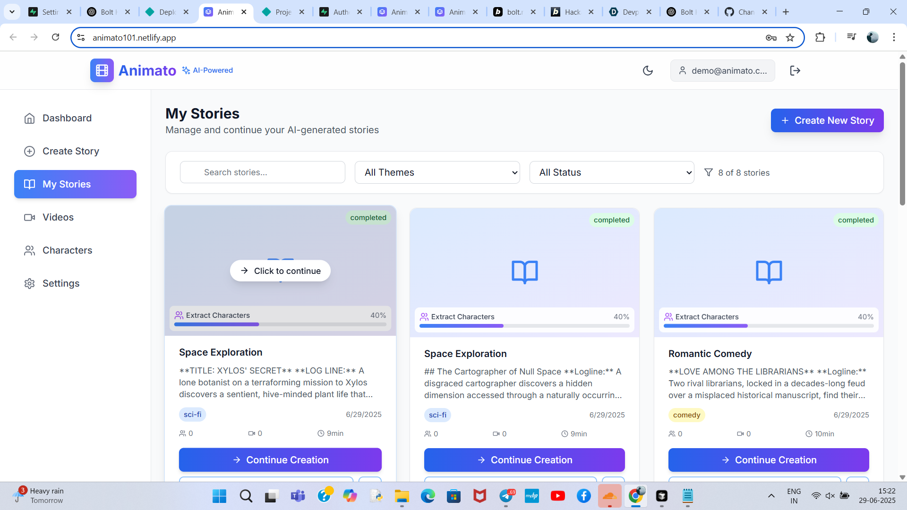Bookmark the page with the star icon
This screenshot has width=907, height=510.
790,38
